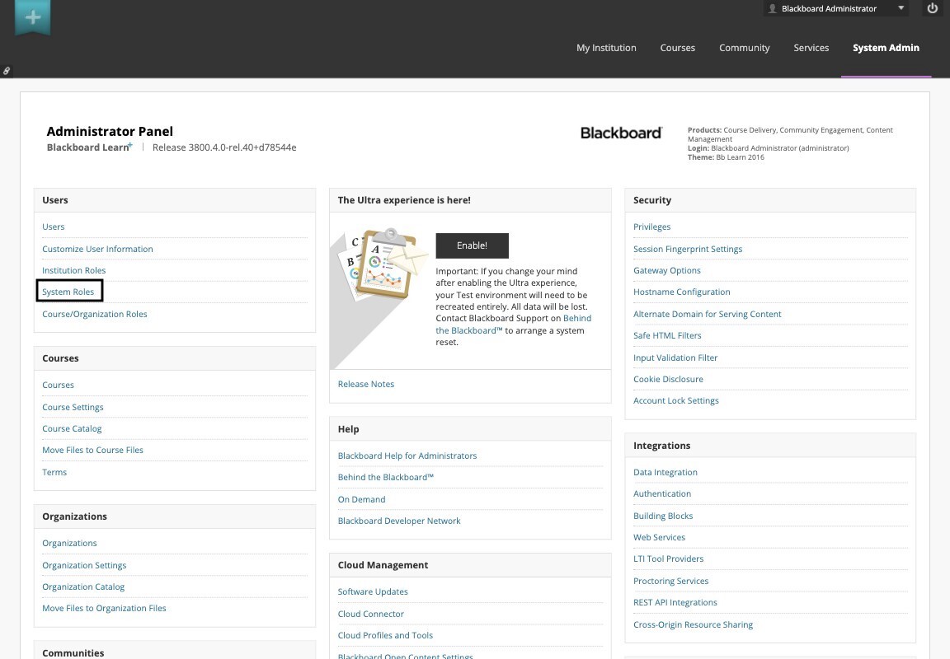950x659 pixels.
Task: Switch to the Courses tab in top navigation
Action: [677, 48]
